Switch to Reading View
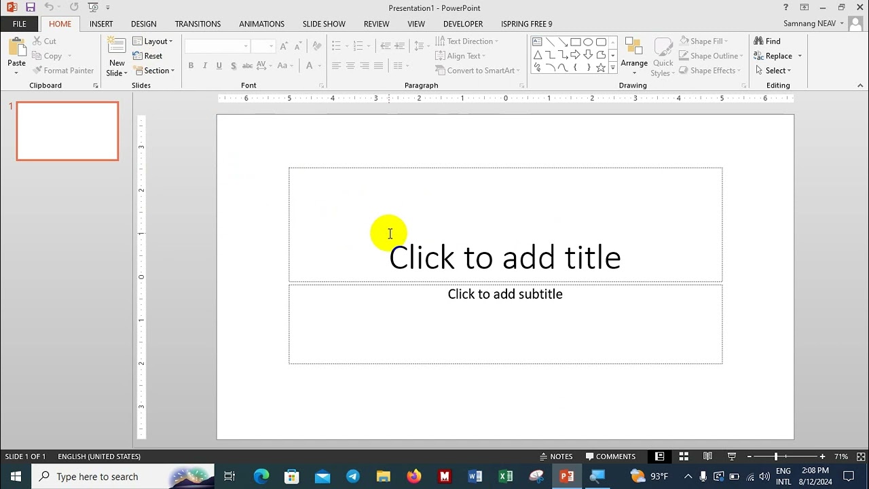The width and height of the screenshot is (869, 489). pos(707,456)
